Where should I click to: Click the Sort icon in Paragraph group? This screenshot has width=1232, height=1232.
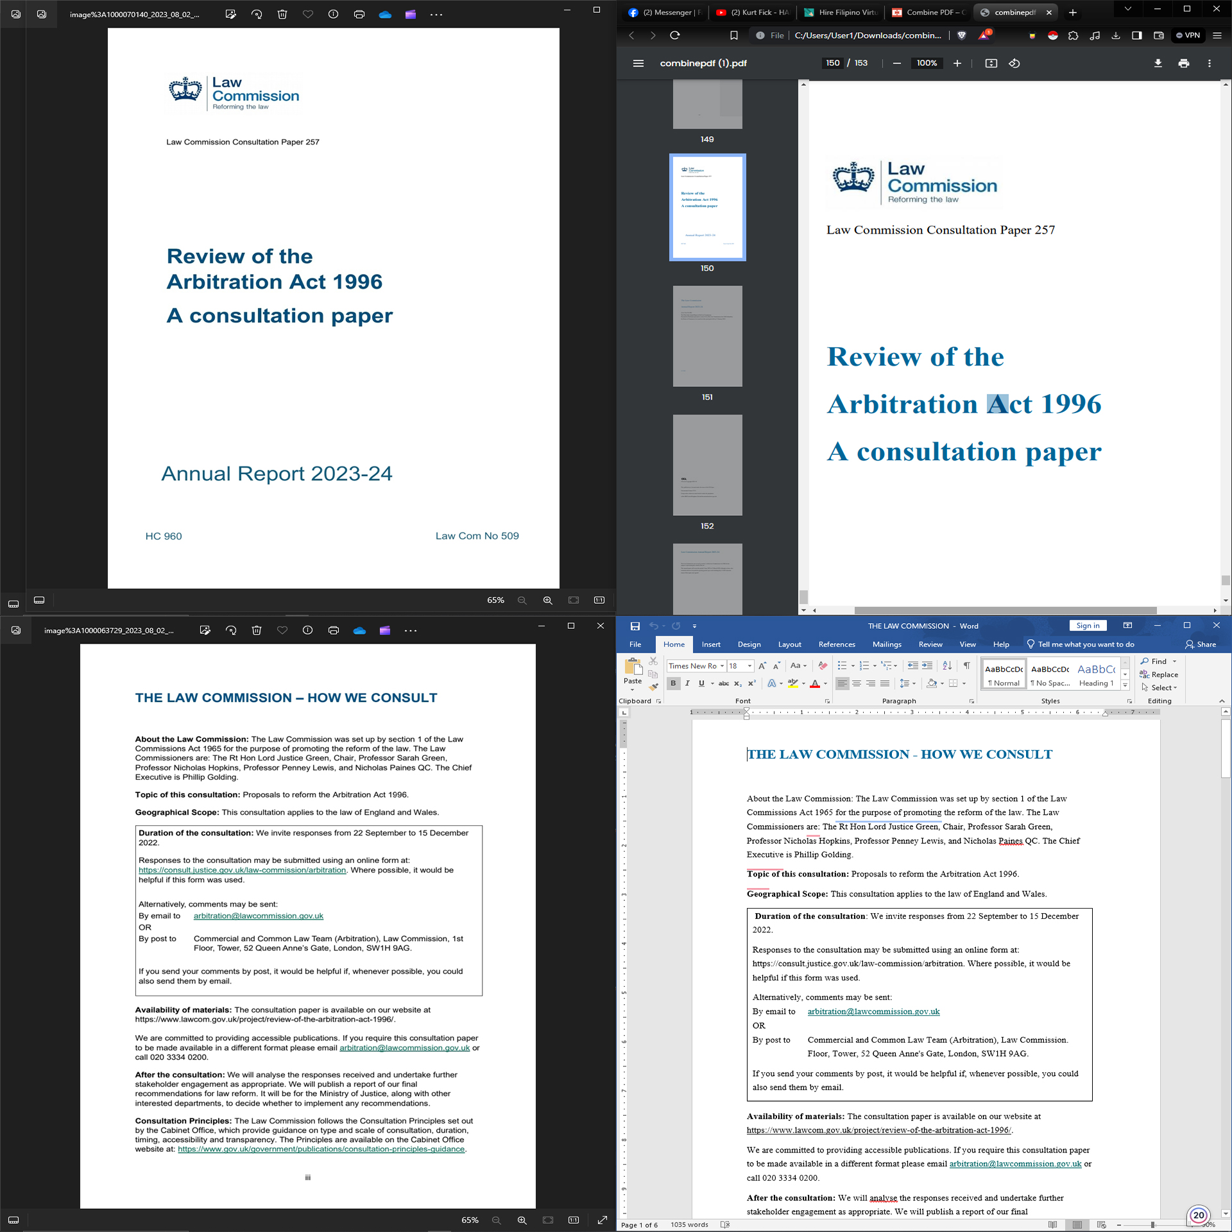(x=947, y=665)
